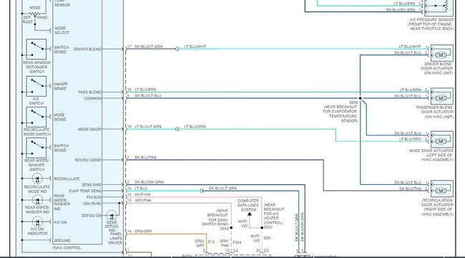Click the A/C on indicator LED symbol
Screen dimensions: 465x258
pyautogui.click(x=37, y=221)
